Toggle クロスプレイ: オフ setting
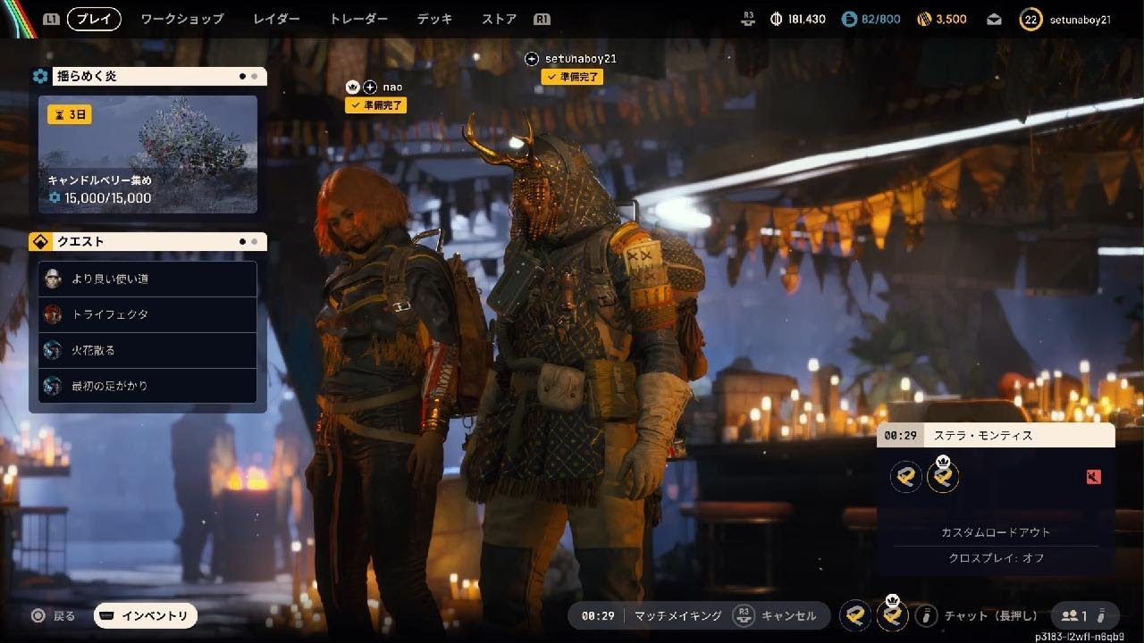This screenshot has height=643, width=1144. point(996,558)
